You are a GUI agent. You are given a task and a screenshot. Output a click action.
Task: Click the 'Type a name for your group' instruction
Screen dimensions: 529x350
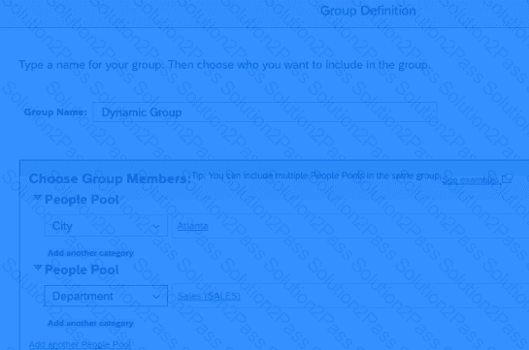click(224, 64)
